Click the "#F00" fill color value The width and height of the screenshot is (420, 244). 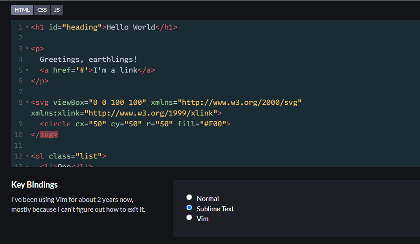213,124
